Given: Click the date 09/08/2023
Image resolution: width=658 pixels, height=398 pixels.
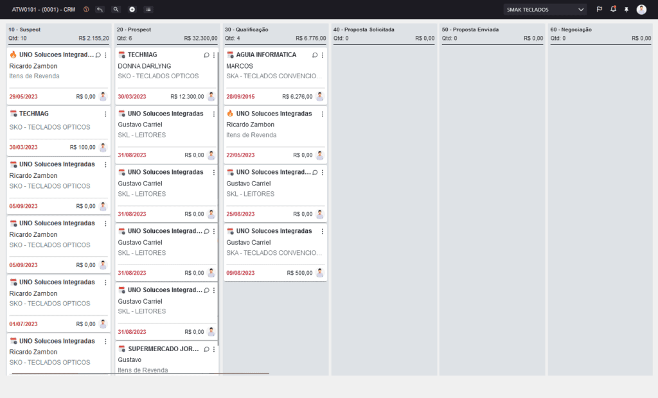Looking at the screenshot, I should [x=240, y=273].
